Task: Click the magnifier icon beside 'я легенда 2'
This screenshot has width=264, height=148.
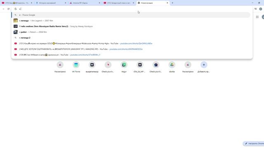Action: tap(16, 38)
